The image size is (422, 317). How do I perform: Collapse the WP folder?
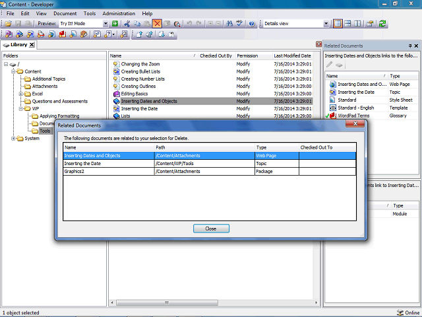pyautogui.click(x=20, y=108)
